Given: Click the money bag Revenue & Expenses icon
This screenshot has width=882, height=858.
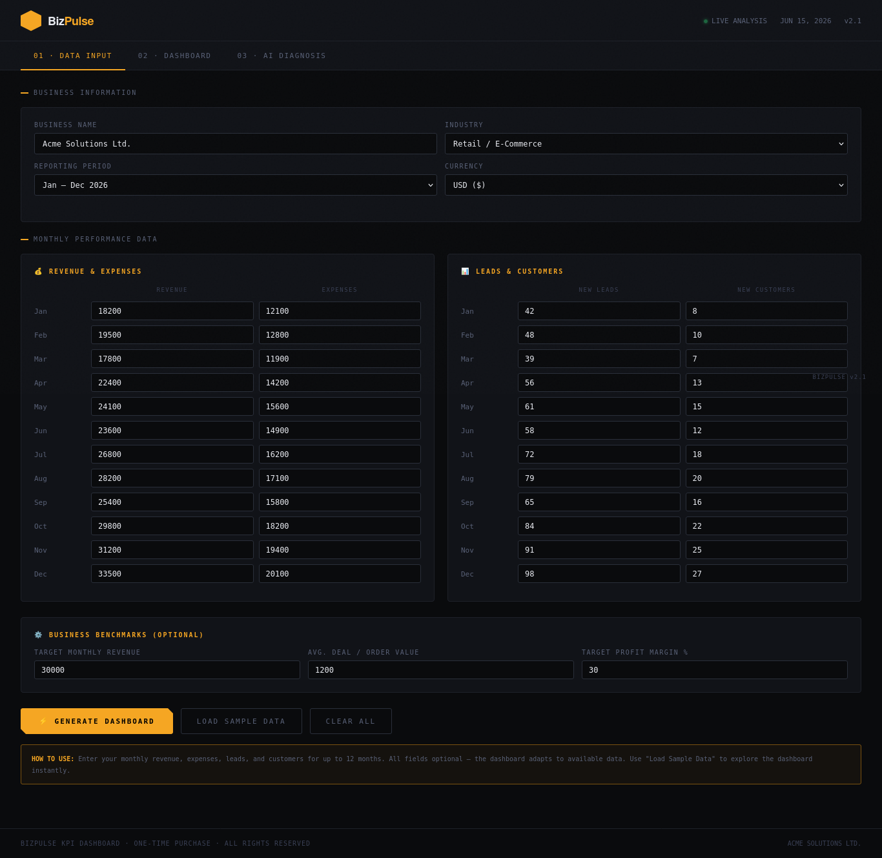Looking at the screenshot, I should coord(38,272).
